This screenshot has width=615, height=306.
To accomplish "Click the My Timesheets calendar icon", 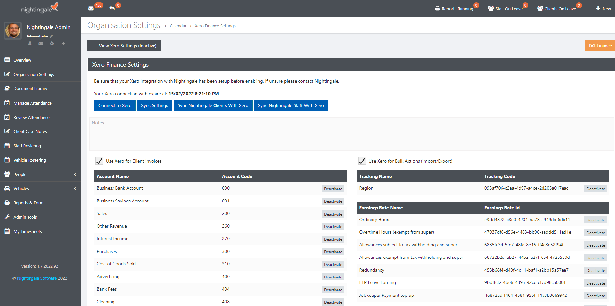I will click(7, 231).
